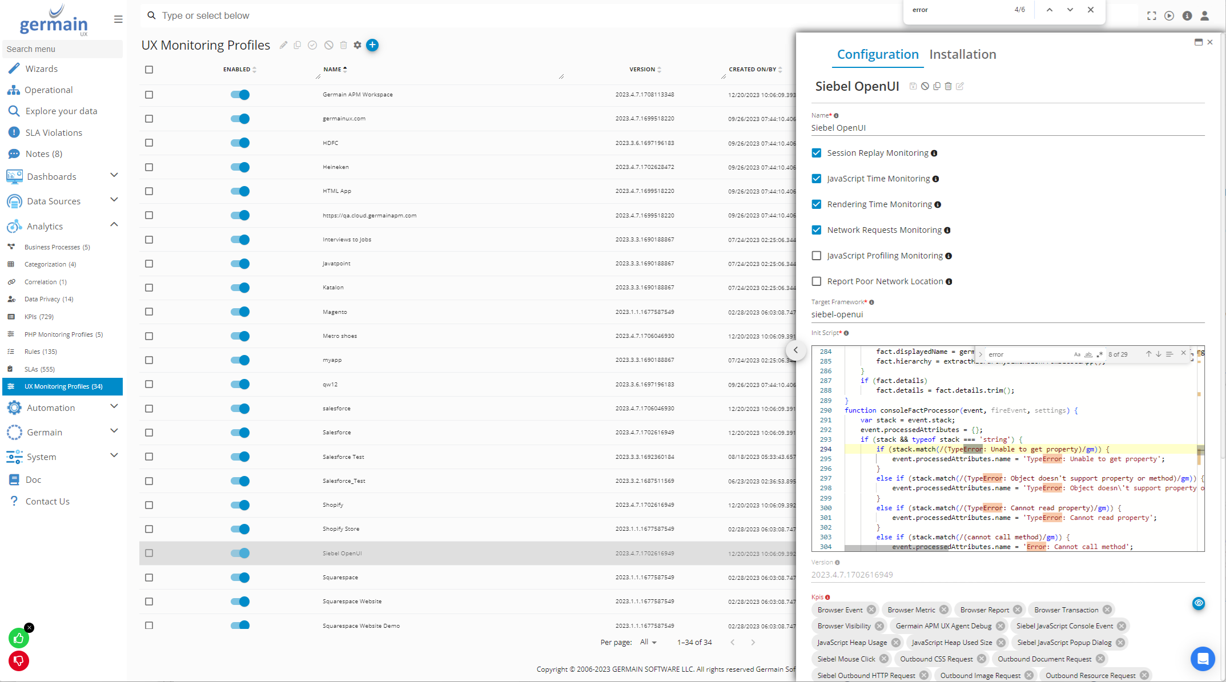Viewport: 1226px width, 682px height.
Task: Collapse the Analytics menu
Action: [x=114, y=225]
